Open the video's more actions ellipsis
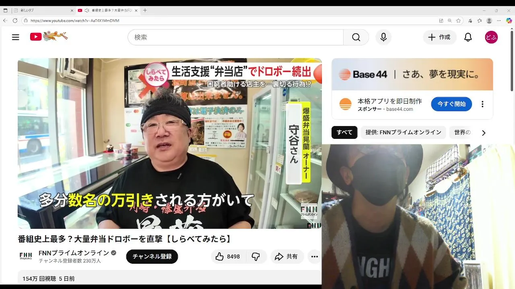The height and width of the screenshot is (289, 515). tap(314, 256)
